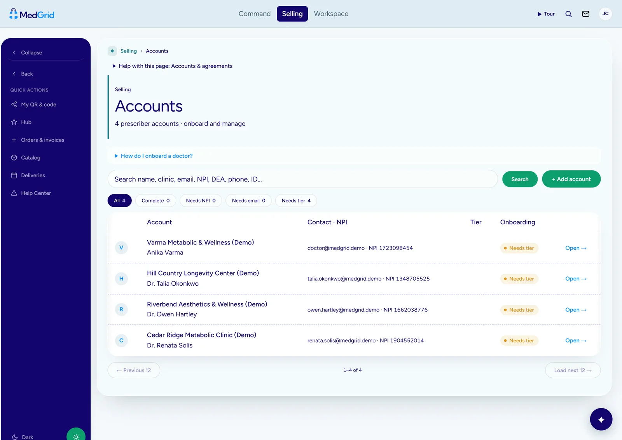This screenshot has width=622, height=440.
Task: Filter by All 4 accounts
Action: point(119,201)
